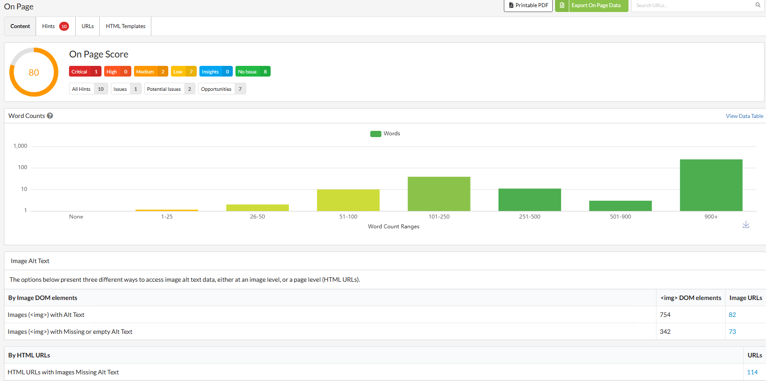The image size is (766, 381).
Task: Click the 26-50 word count bar
Action: (x=257, y=208)
